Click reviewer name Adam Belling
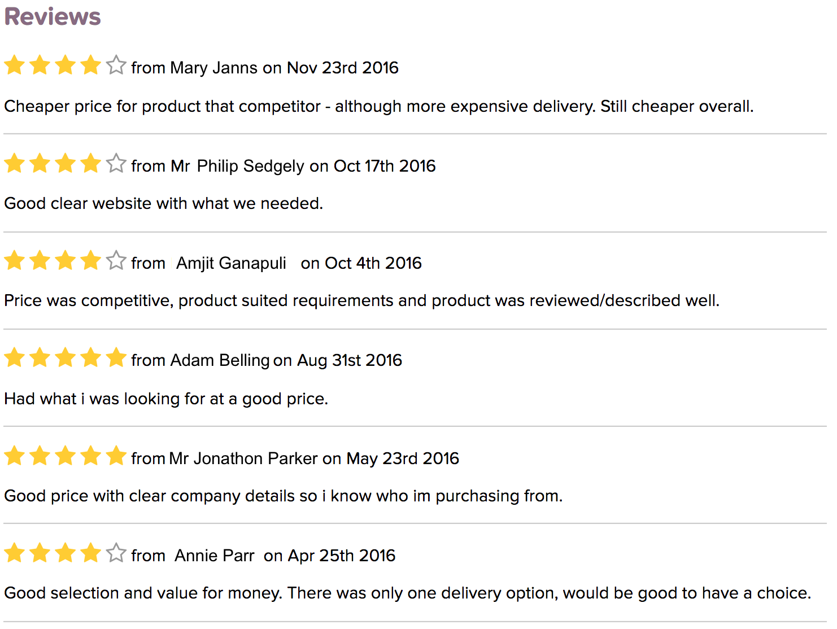Screen dimensions: 837x629 (220, 360)
